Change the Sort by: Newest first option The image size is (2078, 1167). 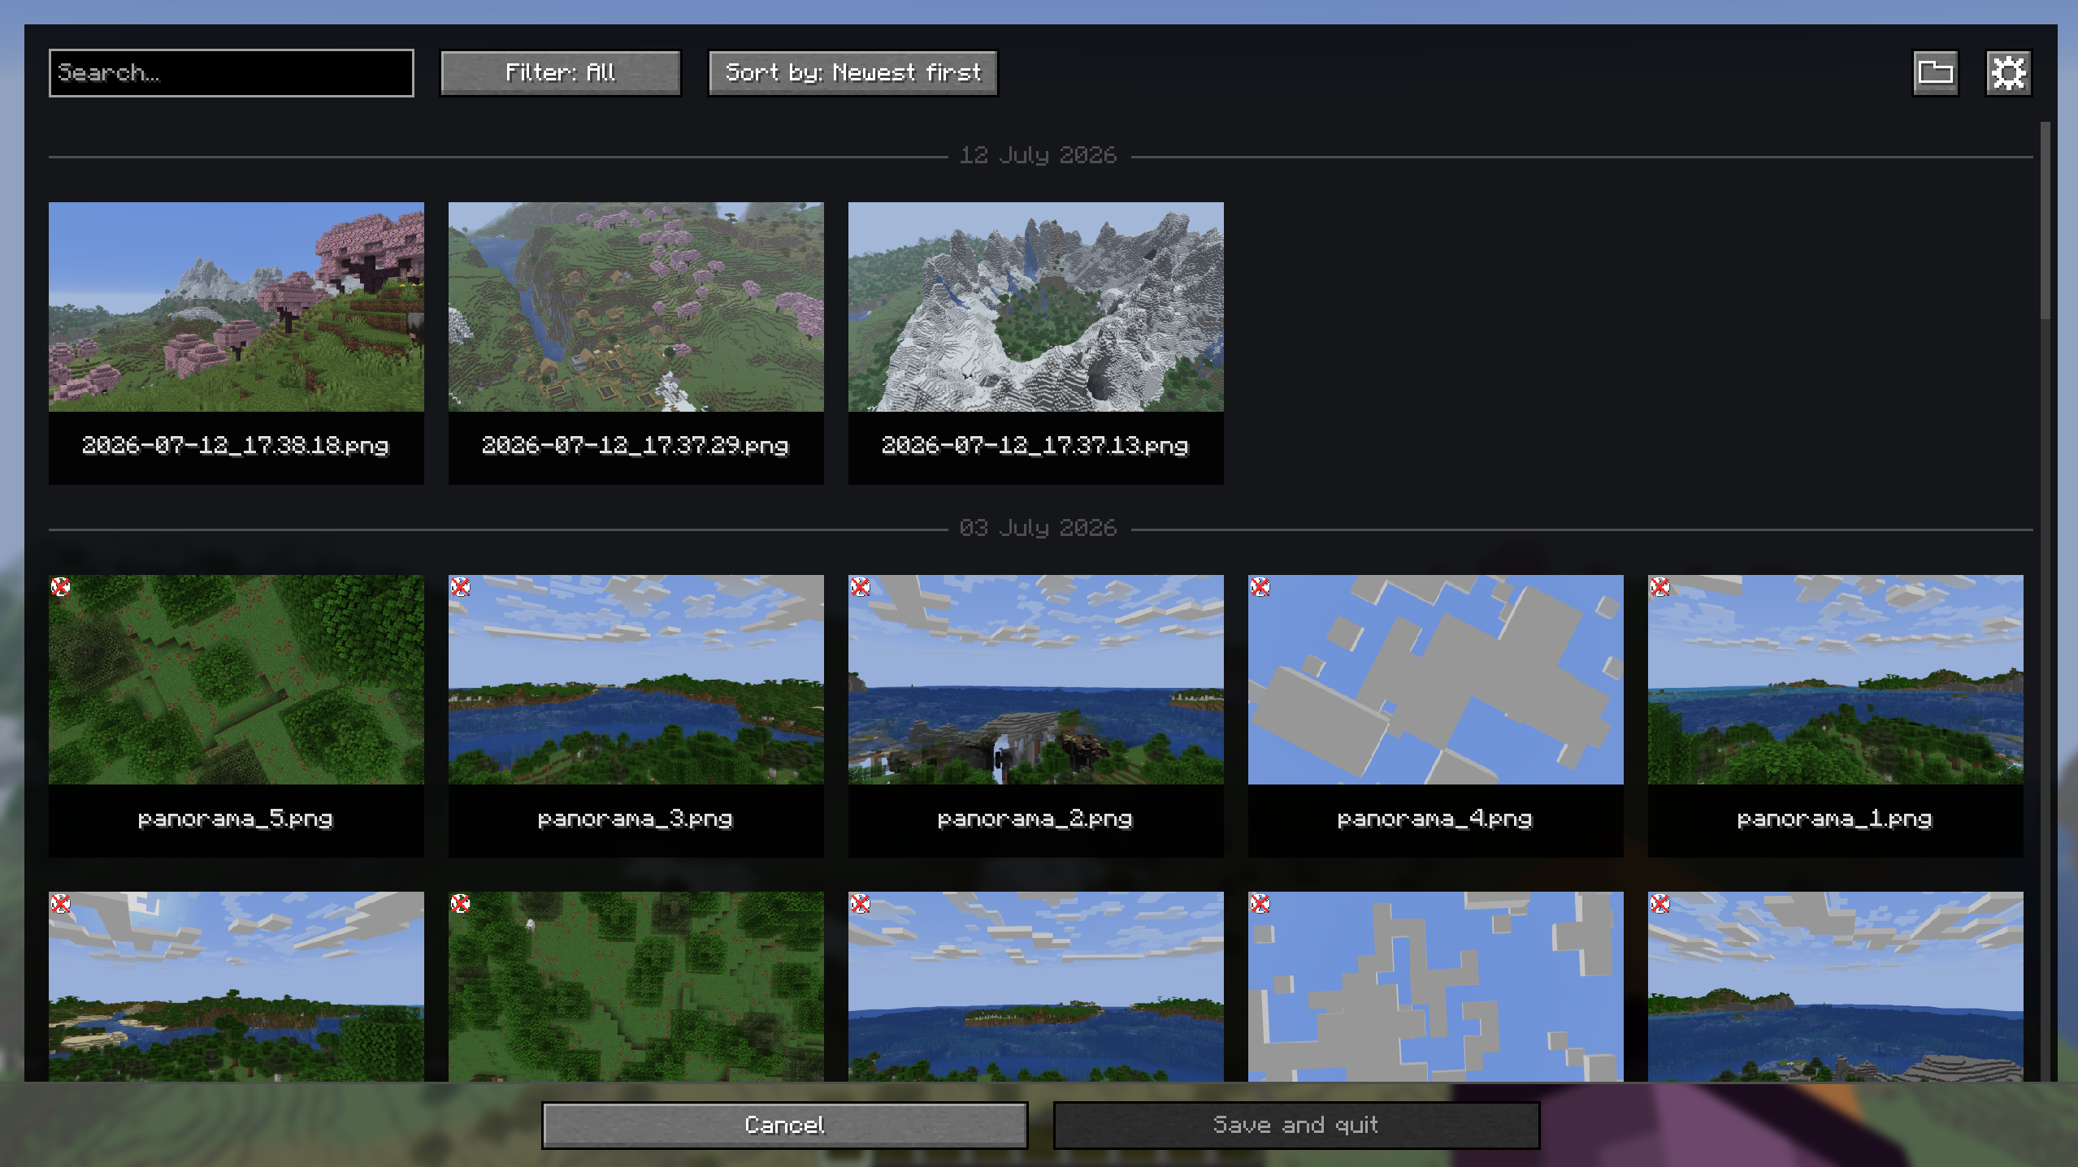pos(852,73)
